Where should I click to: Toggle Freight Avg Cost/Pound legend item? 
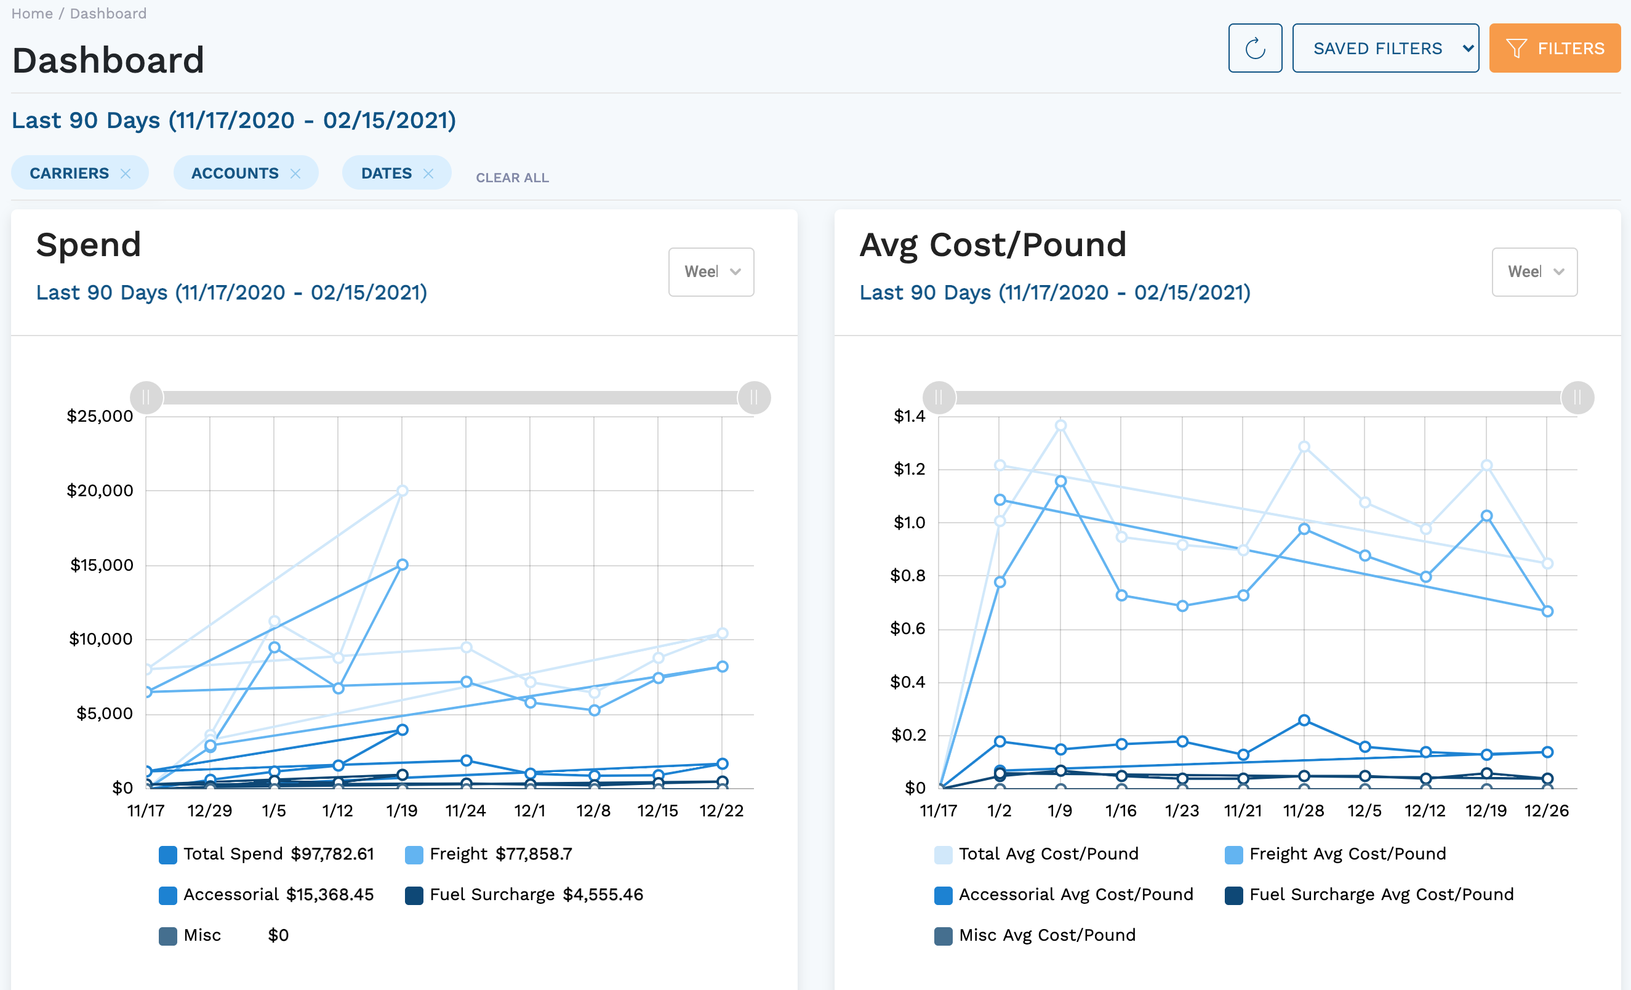pos(1234,855)
